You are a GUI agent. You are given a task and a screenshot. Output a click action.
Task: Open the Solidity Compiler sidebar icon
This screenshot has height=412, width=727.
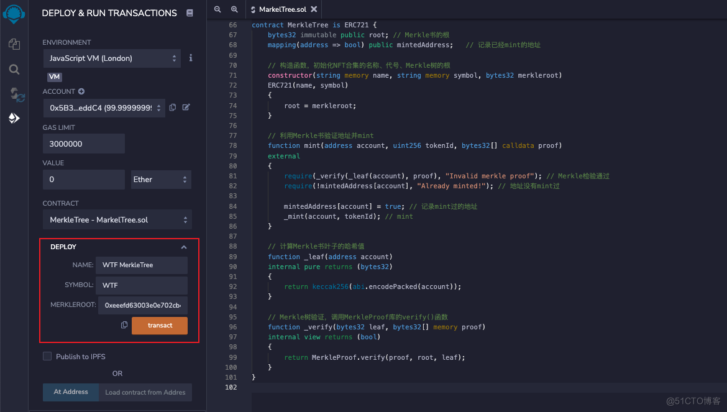17,94
